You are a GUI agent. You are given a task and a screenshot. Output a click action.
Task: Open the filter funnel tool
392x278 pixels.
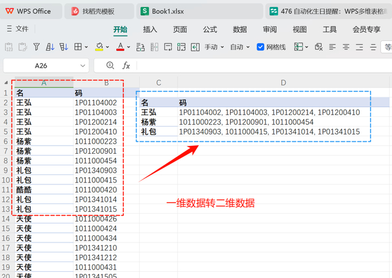pyautogui.click(x=37, y=47)
